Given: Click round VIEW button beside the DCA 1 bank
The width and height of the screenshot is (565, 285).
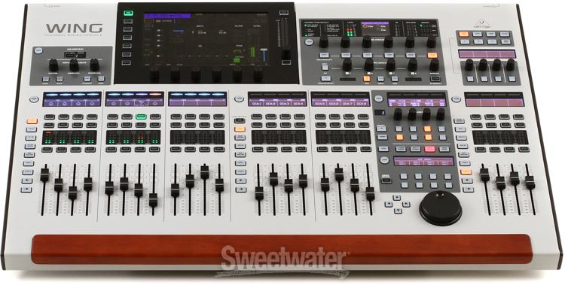Looking at the screenshot, I should point(238,99).
